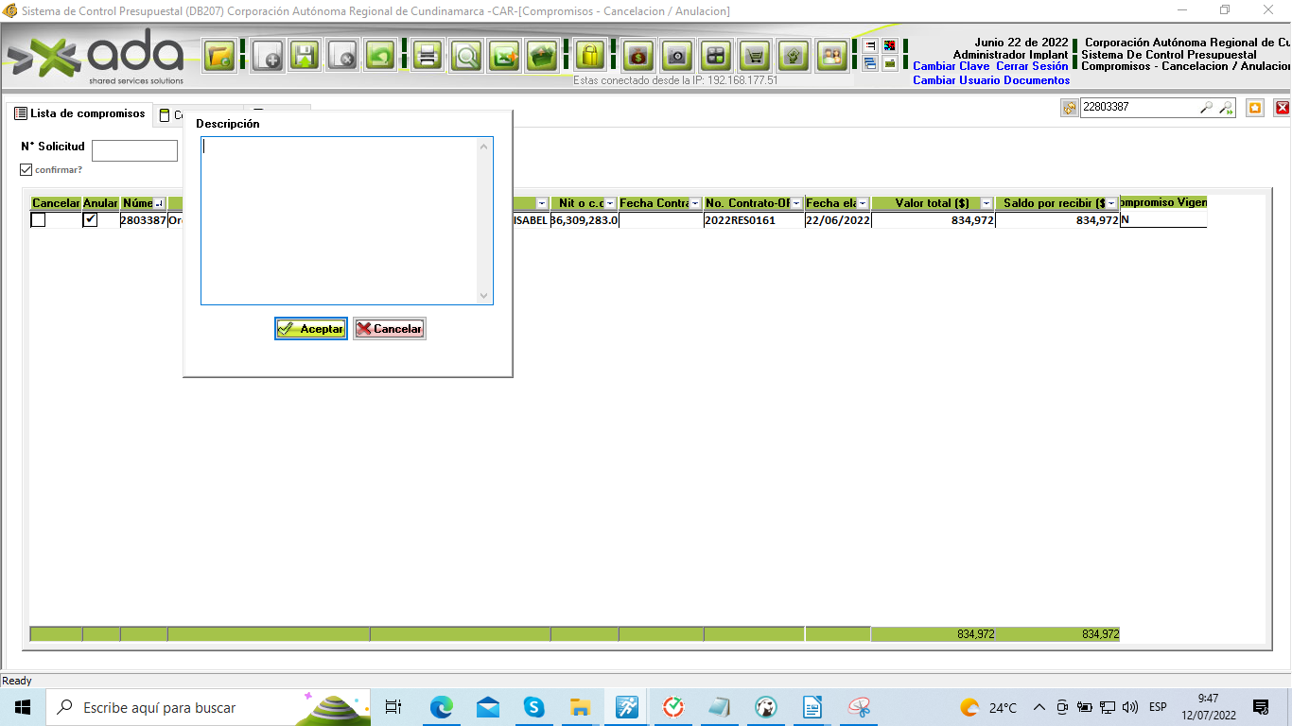Click the save floppy disk toolbar icon
The height and width of the screenshot is (726, 1292).
coord(305,56)
